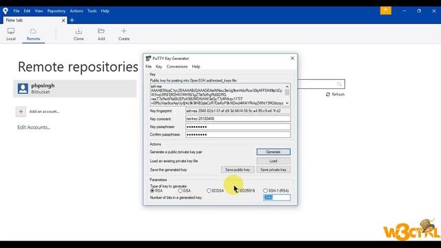Click the search magnifier icon
Screen dimensions: 441x248
(x=339, y=84)
